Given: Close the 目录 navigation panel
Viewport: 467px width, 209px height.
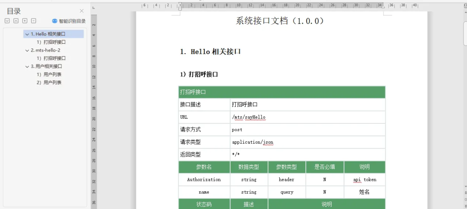Looking at the screenshot, I should pos(82,11).
